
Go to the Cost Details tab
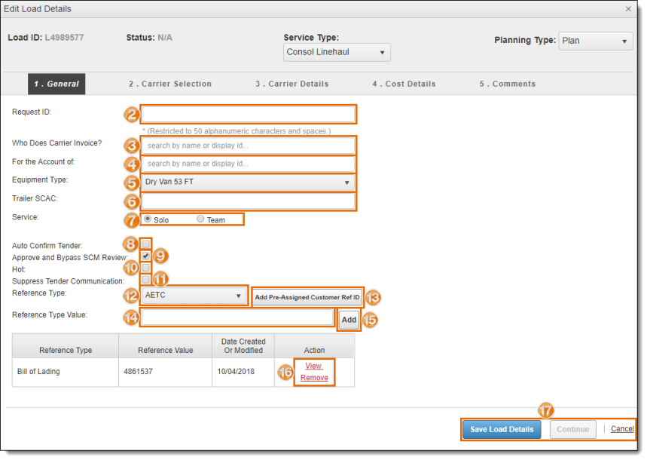tap(404, 84)
